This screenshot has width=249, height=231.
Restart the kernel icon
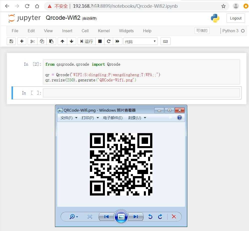point(109,41)
